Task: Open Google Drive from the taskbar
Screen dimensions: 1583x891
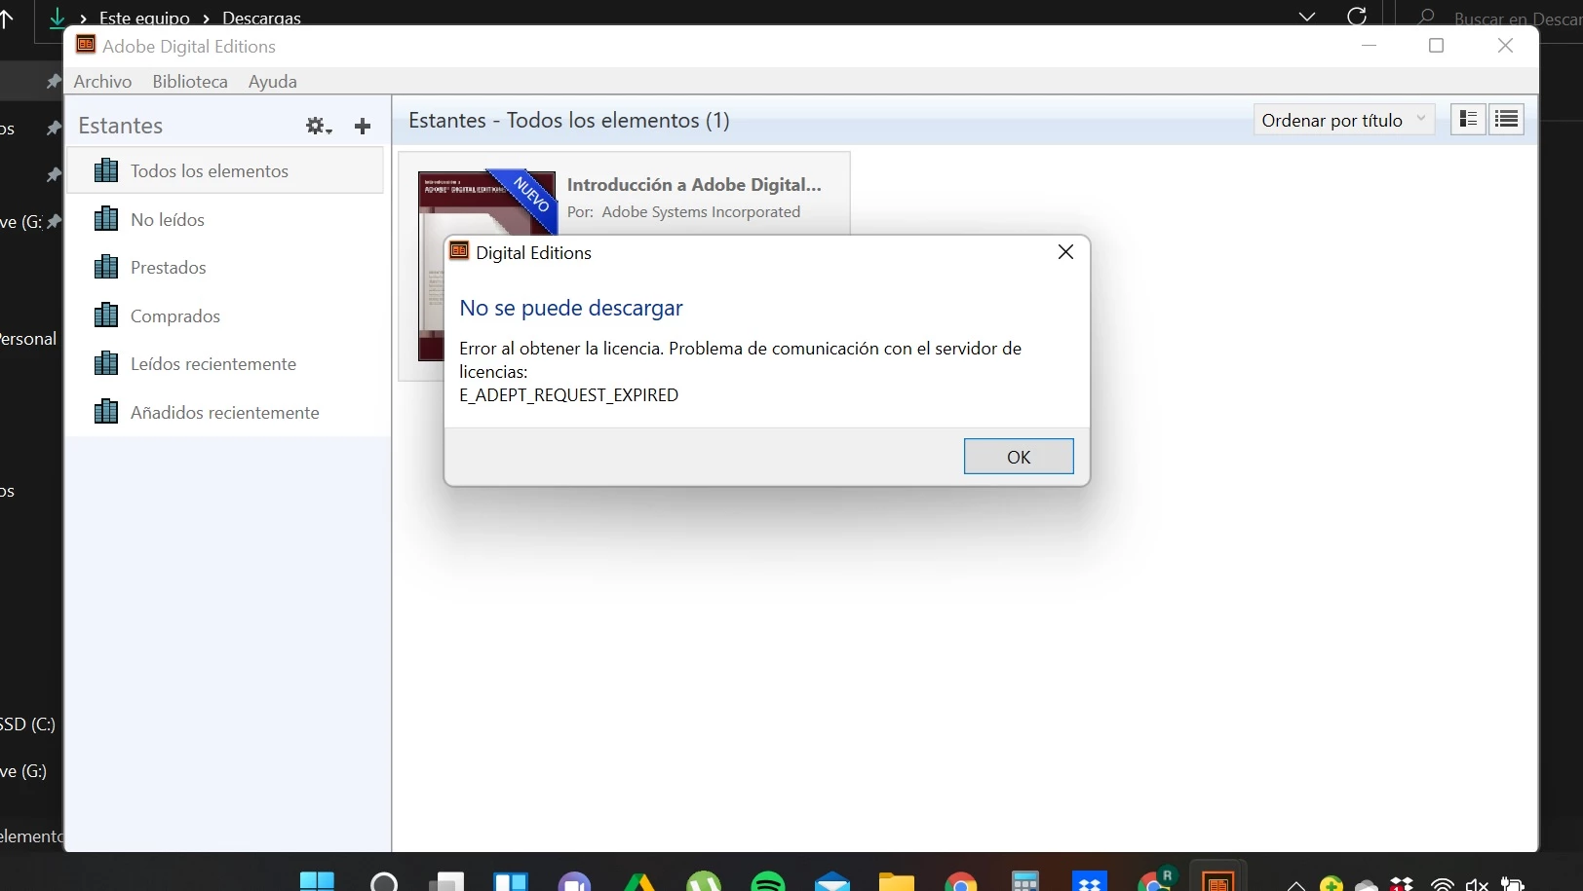Action: (639, 882)
